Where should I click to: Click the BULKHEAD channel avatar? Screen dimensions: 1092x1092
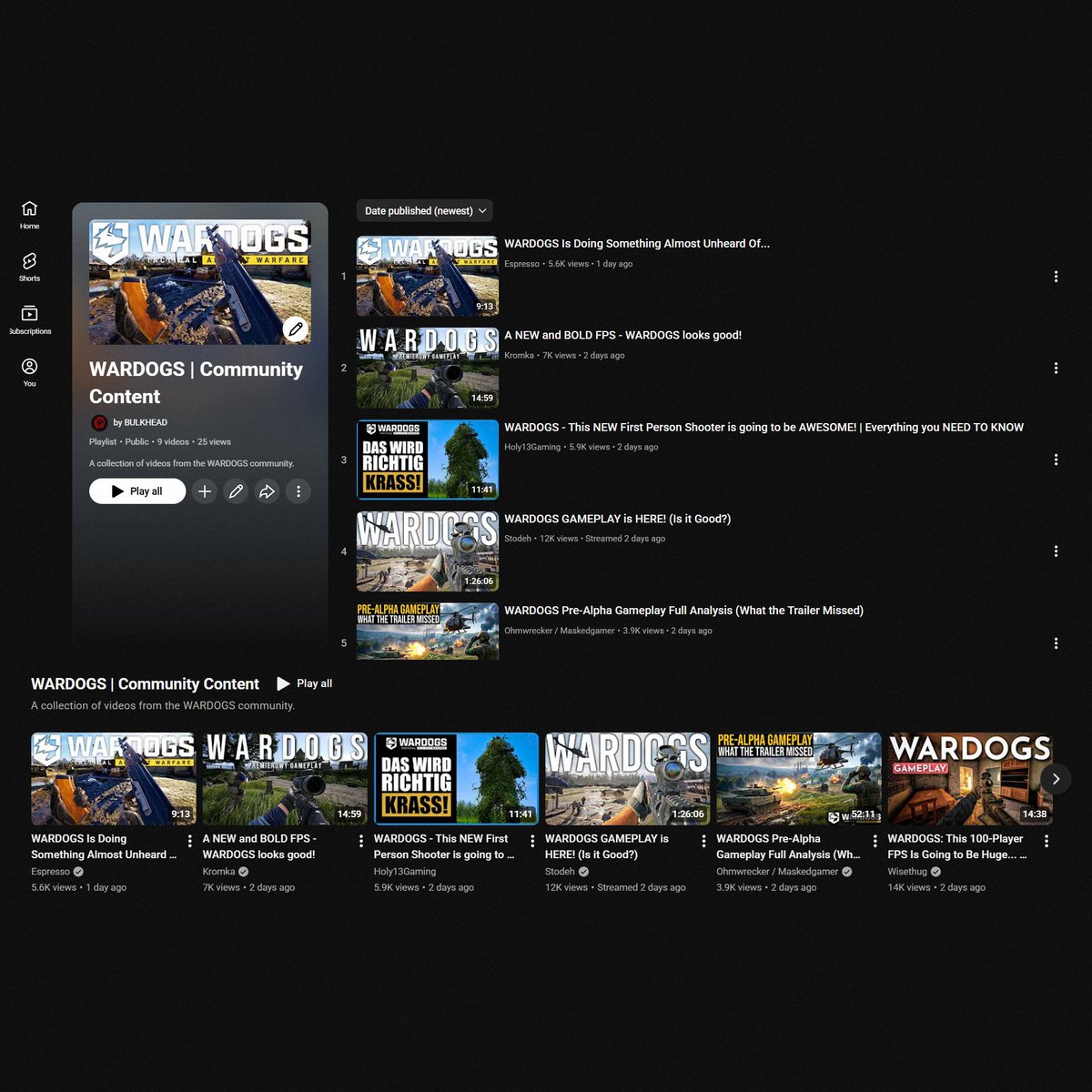click(x=99, y=422)
